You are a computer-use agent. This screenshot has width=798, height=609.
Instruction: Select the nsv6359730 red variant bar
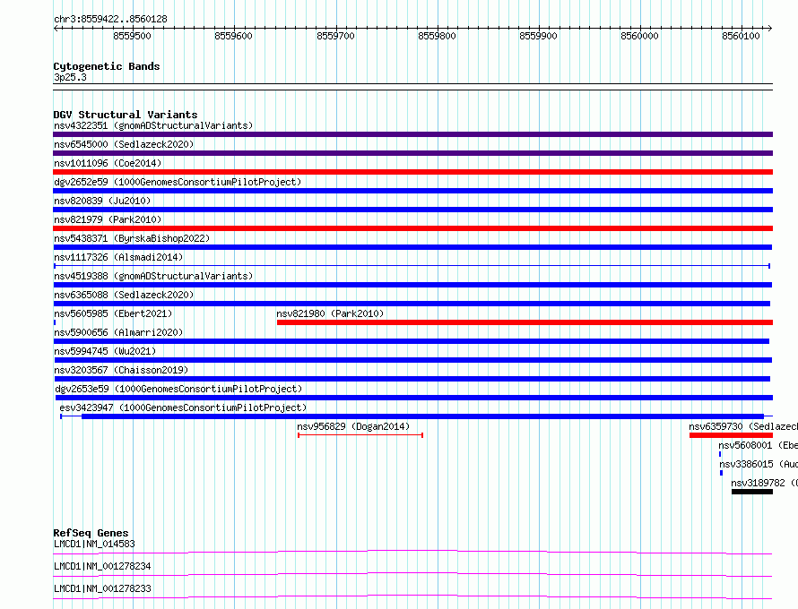click(731, 435)
